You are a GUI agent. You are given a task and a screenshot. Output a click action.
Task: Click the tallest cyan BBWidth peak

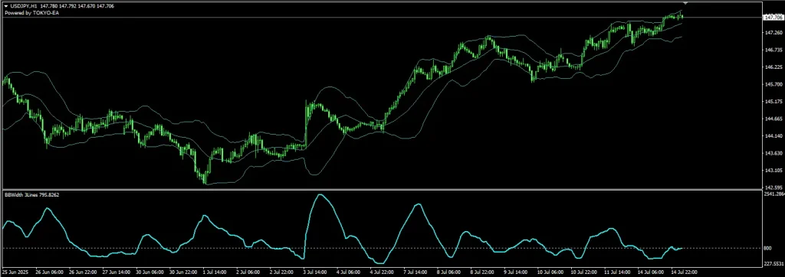[321, 194]
